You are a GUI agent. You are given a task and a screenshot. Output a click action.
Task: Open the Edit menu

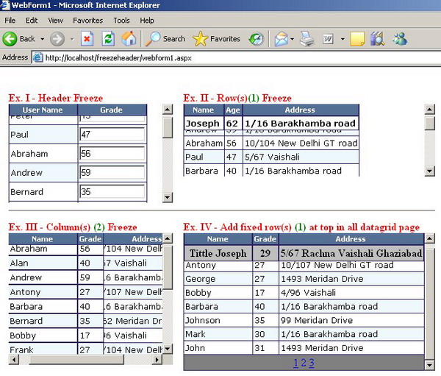click(x=32, y=21)
